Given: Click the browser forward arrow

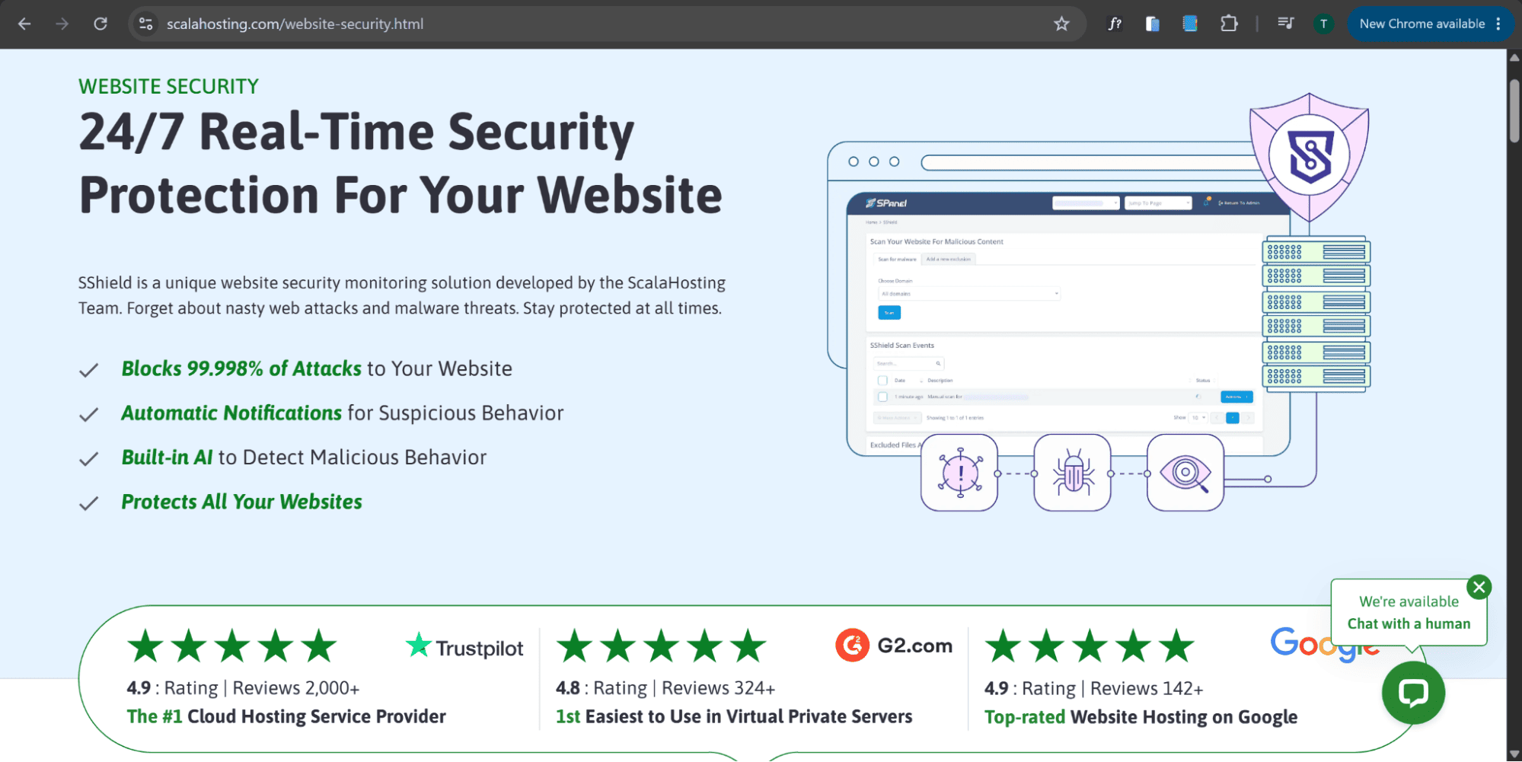Looking at the screenshot, I should click(x=62, y=24).
